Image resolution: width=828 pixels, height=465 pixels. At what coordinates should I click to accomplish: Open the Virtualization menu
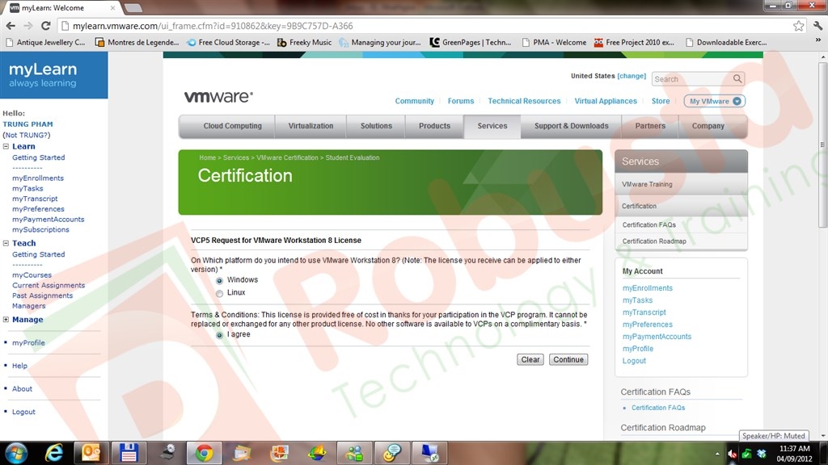[x=310, y=126]
